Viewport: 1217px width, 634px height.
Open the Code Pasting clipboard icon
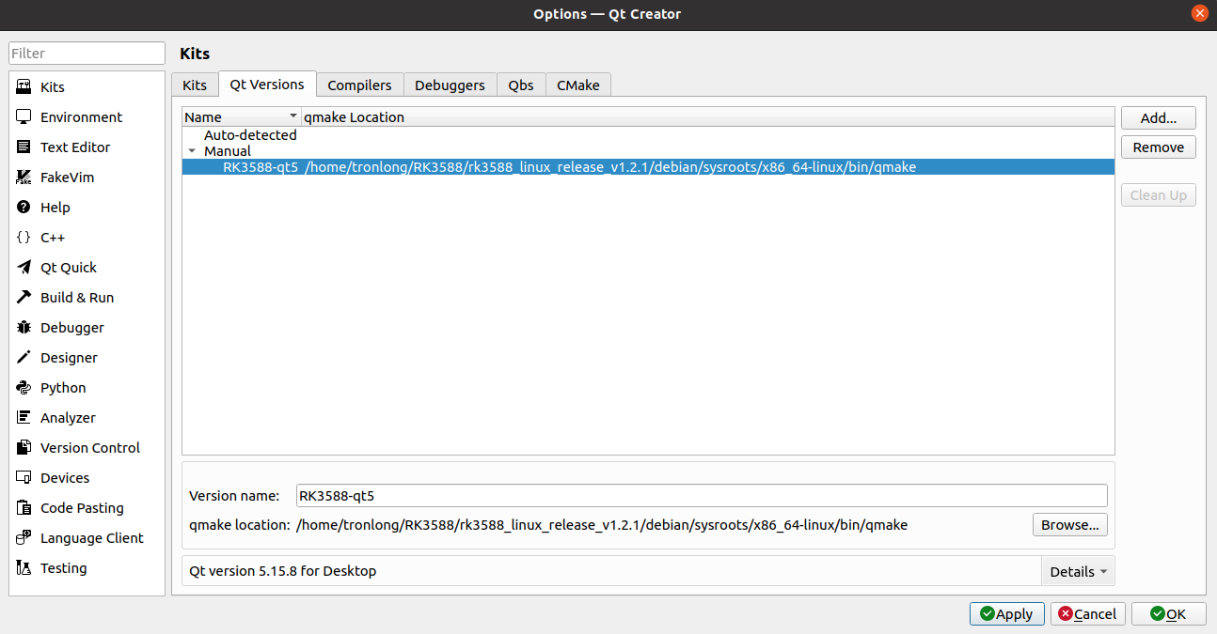point(24,507)
